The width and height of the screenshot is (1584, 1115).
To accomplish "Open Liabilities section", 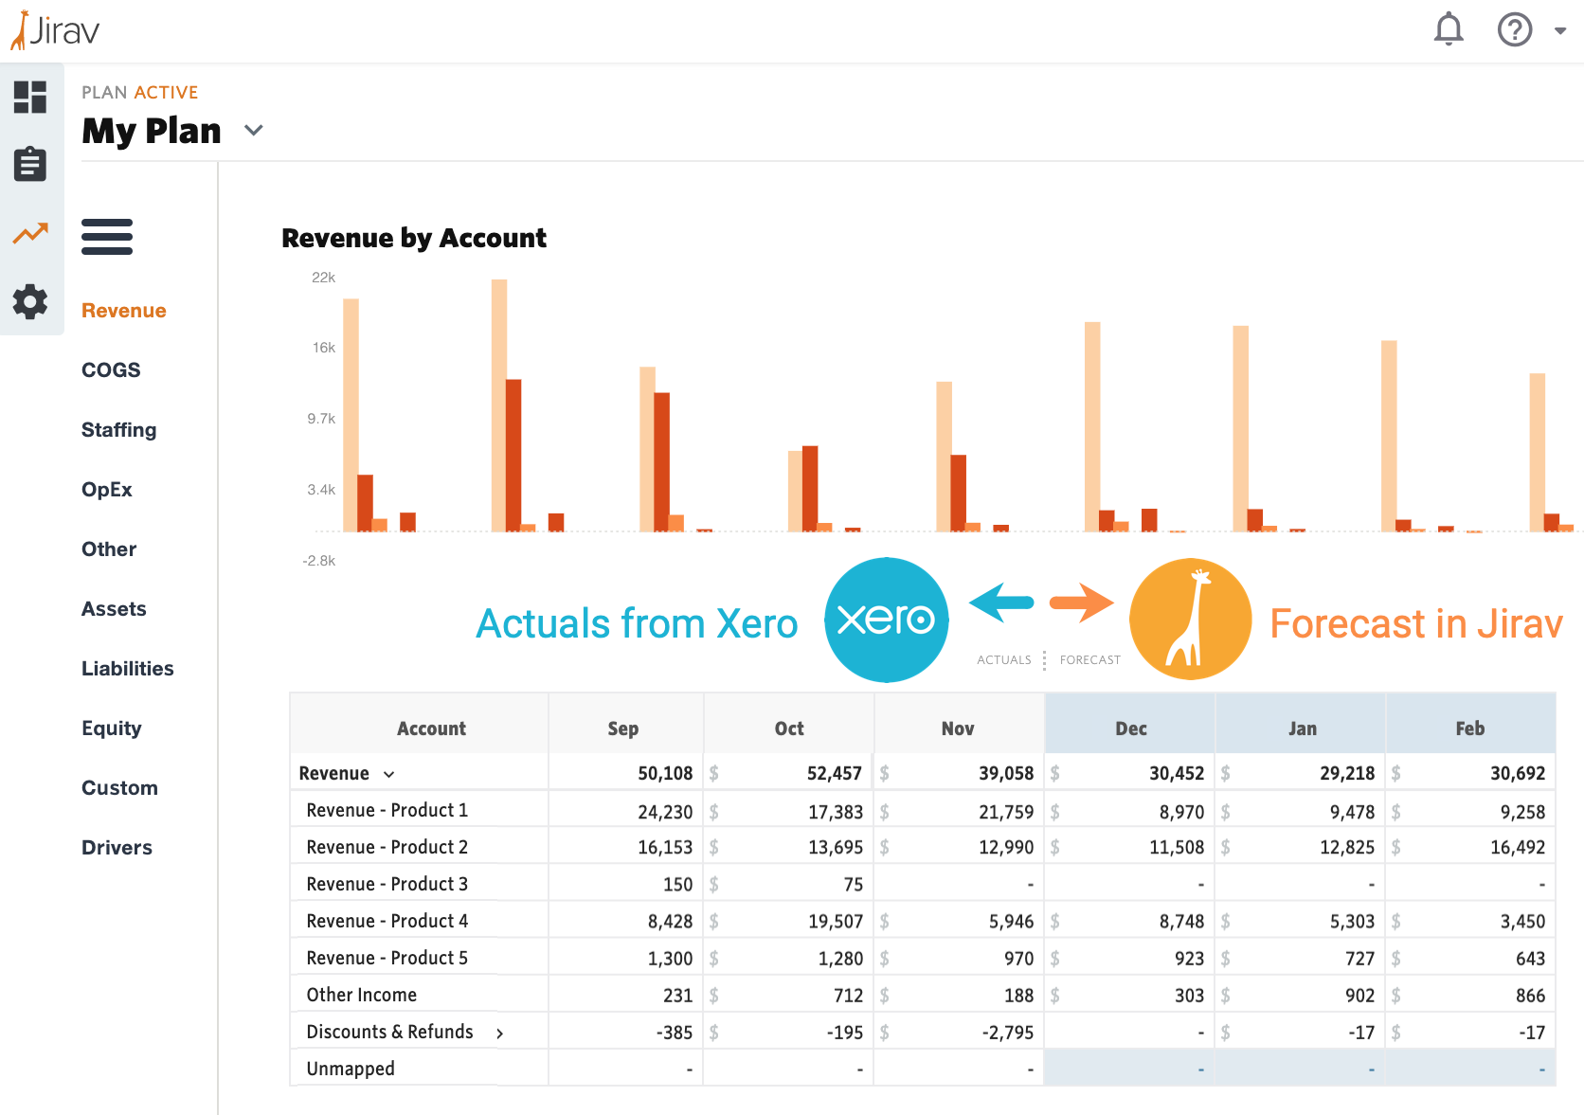I will [128, 669].
